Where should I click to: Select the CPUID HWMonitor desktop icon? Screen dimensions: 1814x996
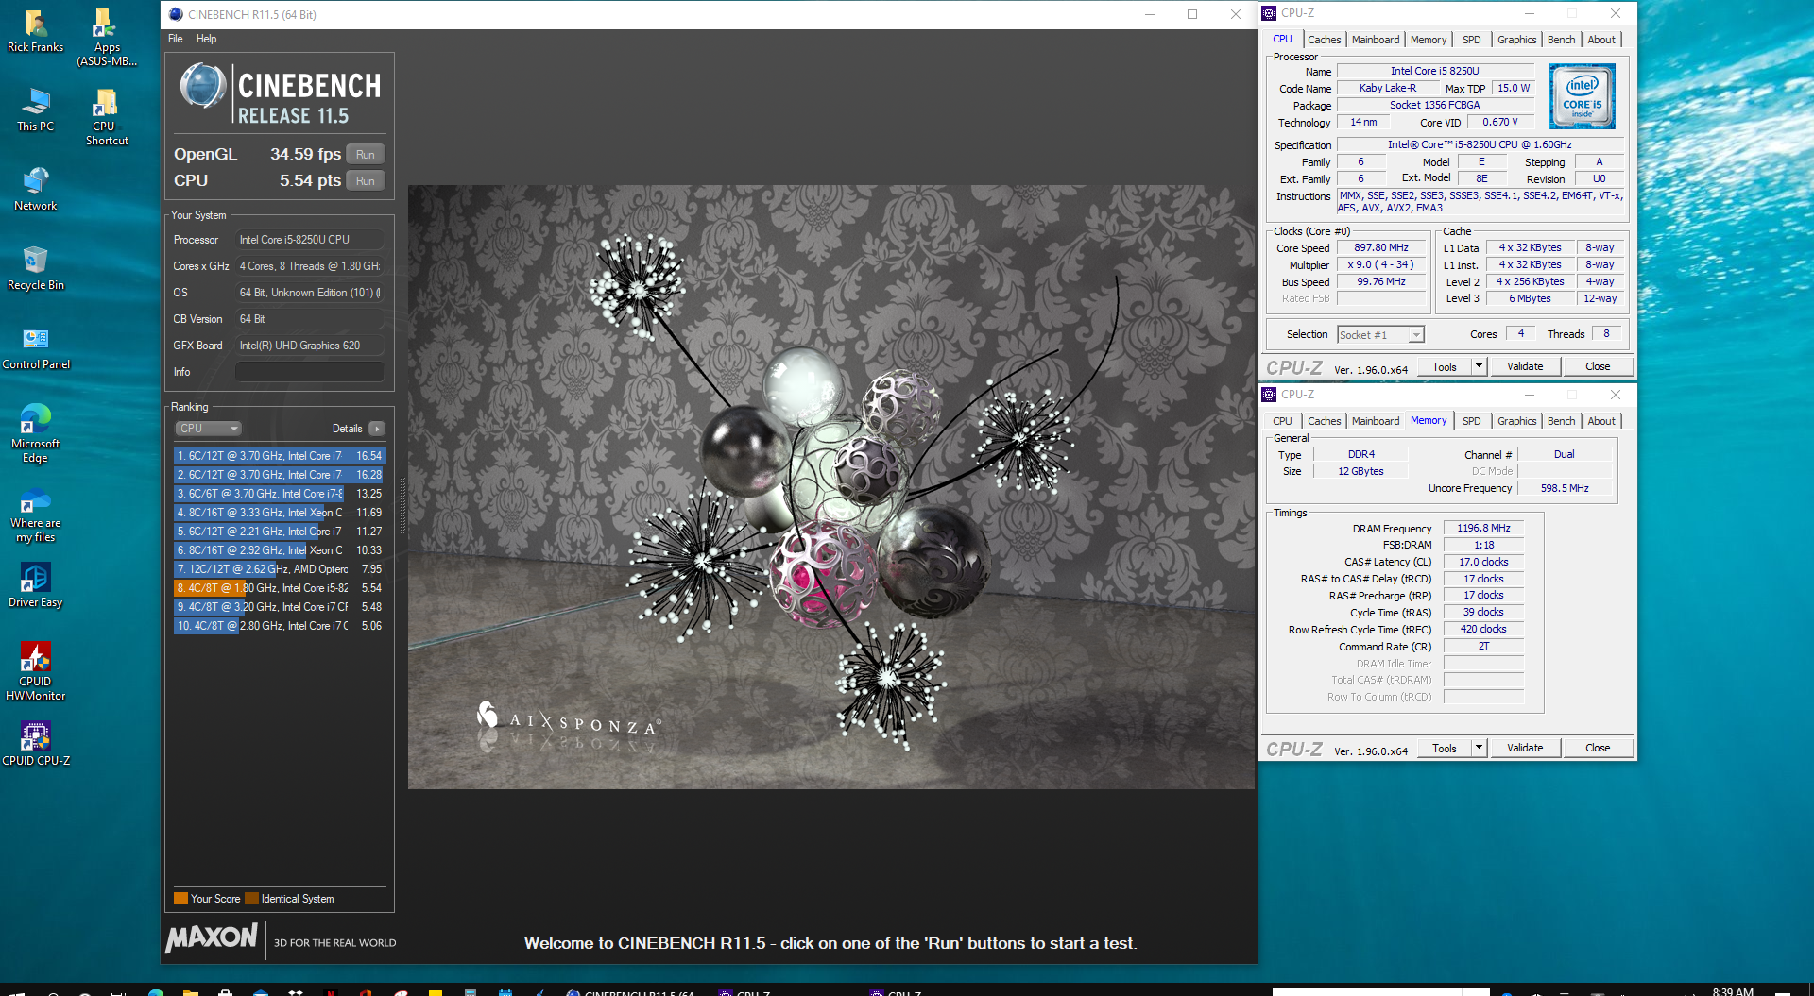coord(35,671)
